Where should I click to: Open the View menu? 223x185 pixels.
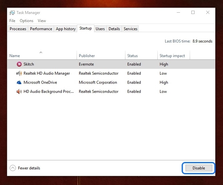point(42,21)
